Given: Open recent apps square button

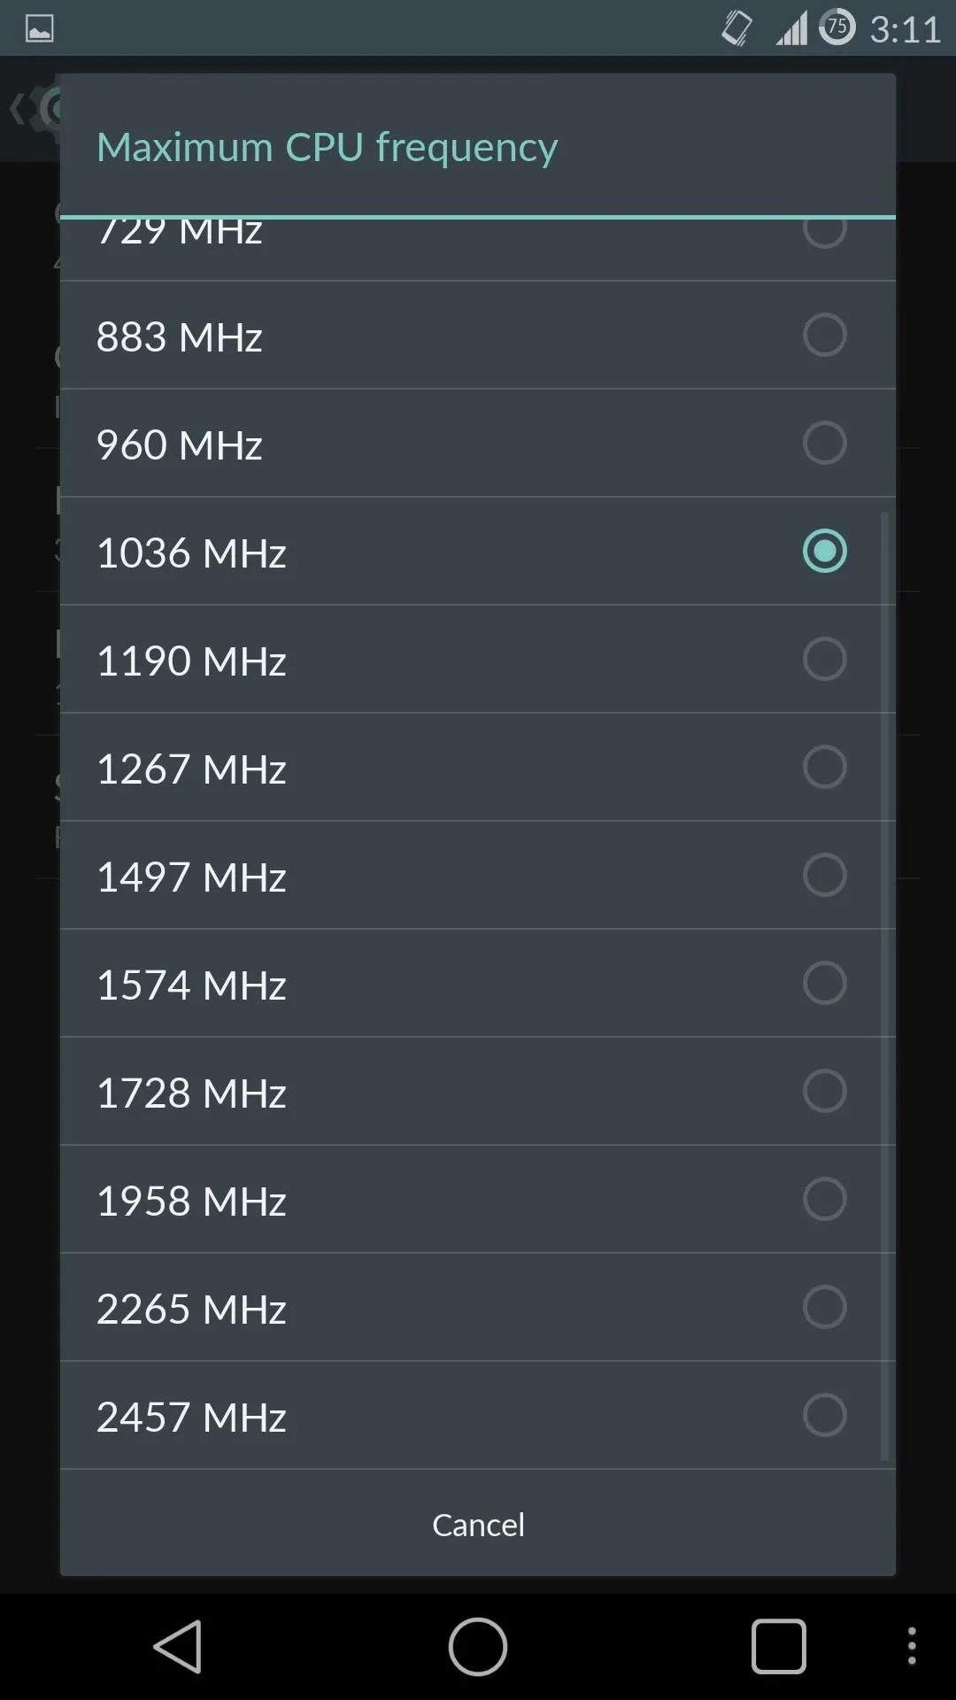Looking at the screenshot, I should pos(779,1647).
